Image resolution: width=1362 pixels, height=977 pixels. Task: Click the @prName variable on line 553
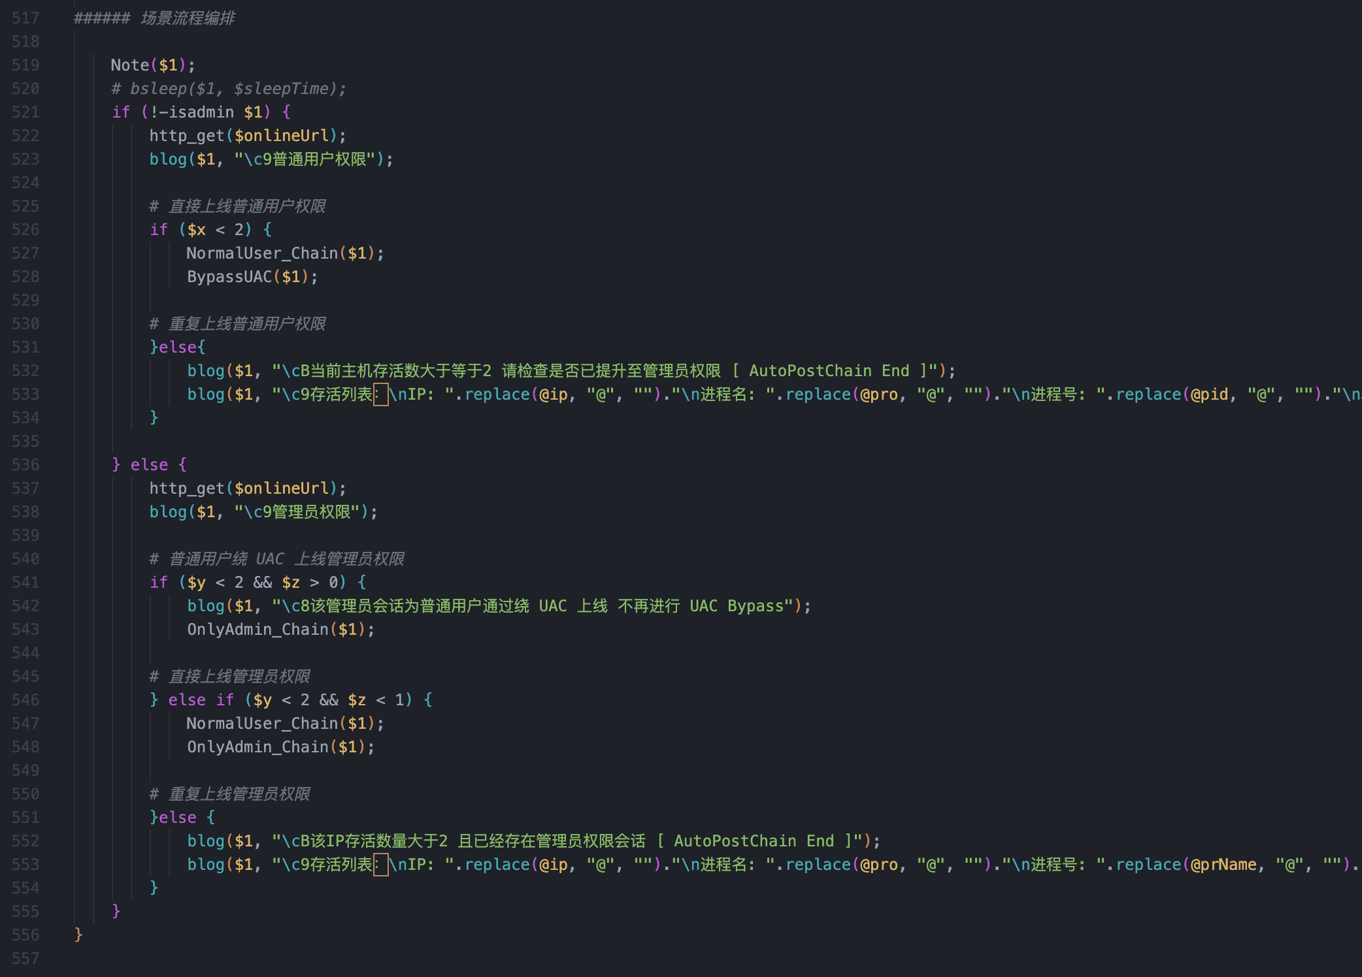click(1223, 865)
